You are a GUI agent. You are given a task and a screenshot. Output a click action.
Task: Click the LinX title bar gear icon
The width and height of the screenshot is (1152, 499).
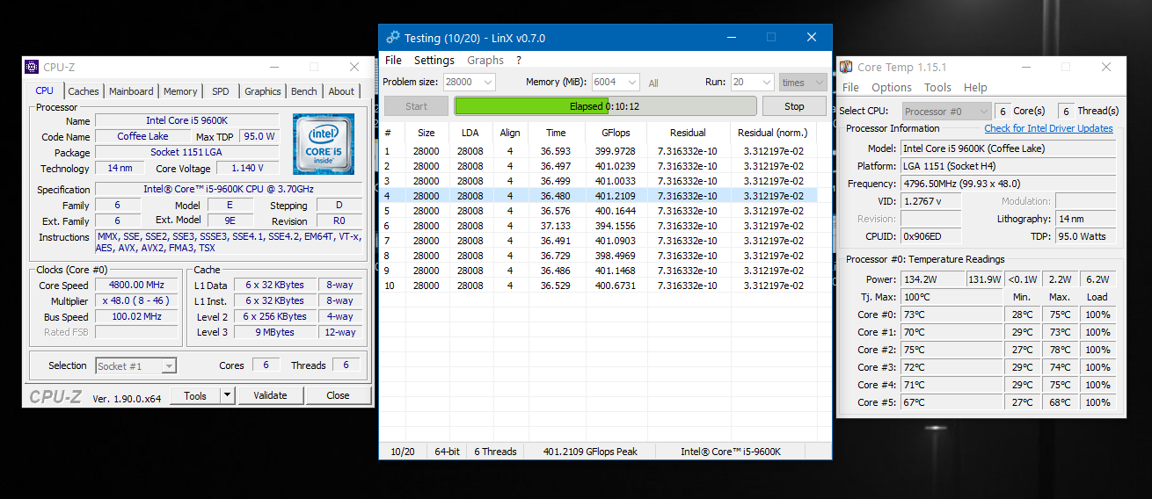click(393, 38)
